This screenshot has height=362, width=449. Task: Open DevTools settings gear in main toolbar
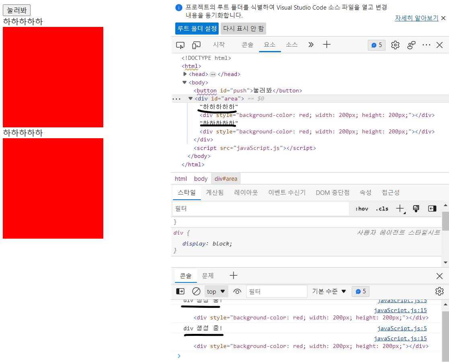pos(395,45)
